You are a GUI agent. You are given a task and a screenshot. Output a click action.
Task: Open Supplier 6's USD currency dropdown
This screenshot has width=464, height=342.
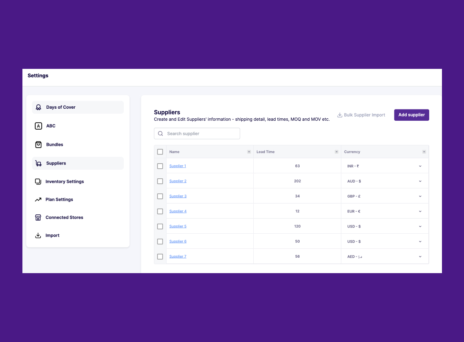click(420, 241)
